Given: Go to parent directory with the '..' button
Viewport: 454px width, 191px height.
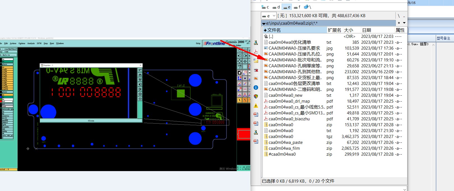Looking at the screenshot, I should tap(404, 16).
